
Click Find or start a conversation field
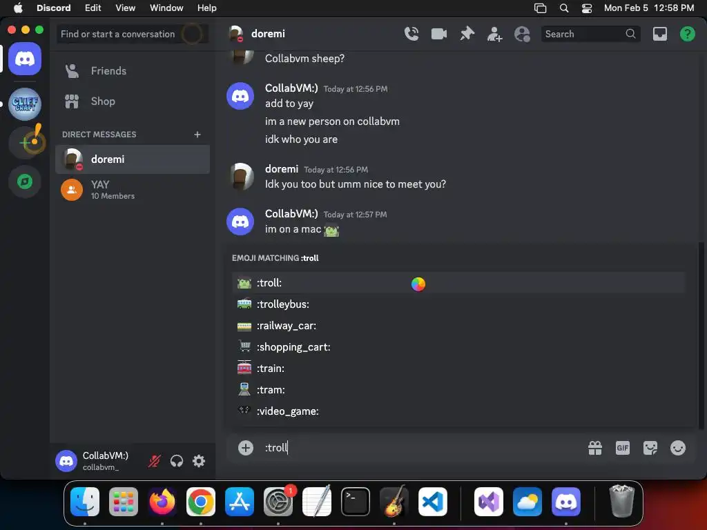(x=132, y=34)
